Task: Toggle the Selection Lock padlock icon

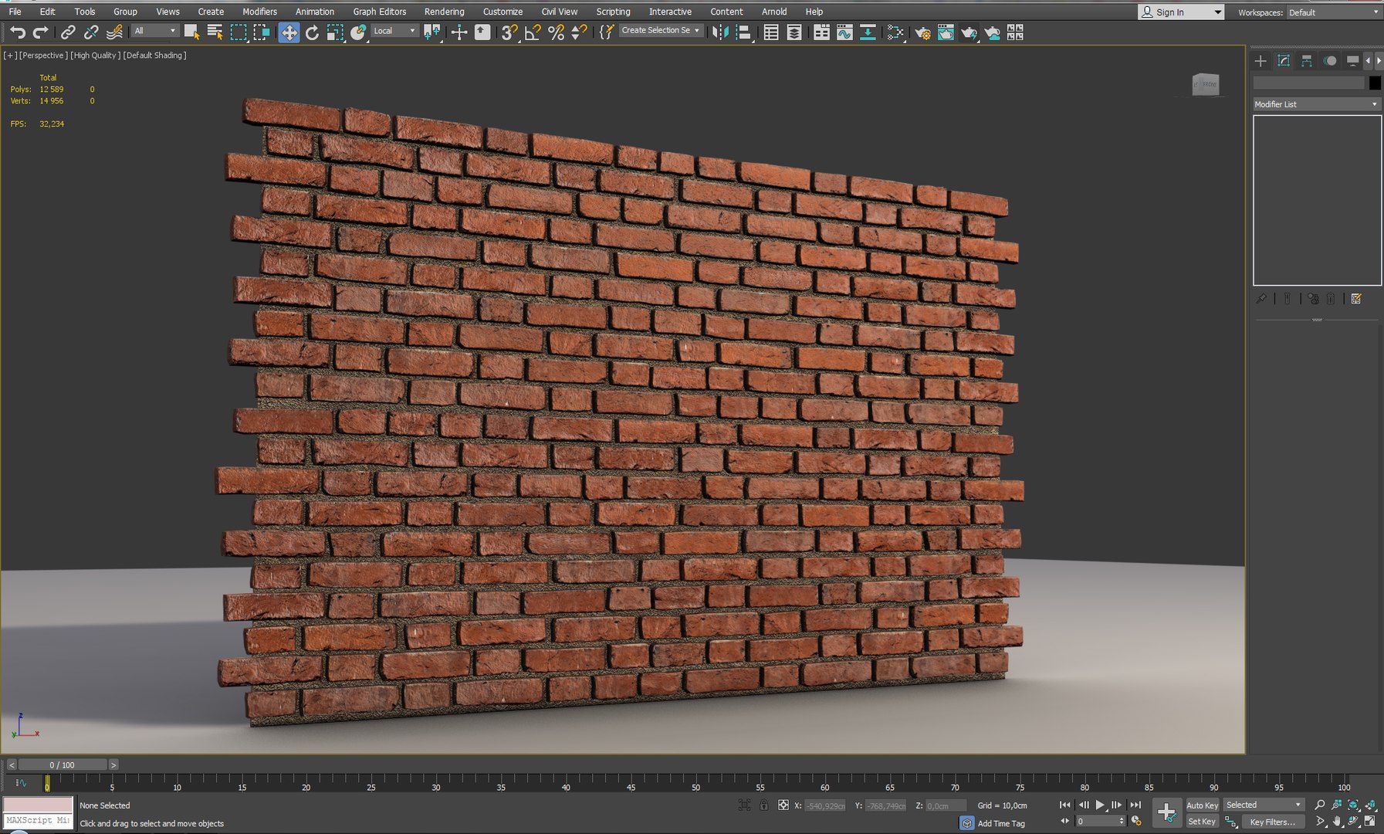Action: (763, 805)
